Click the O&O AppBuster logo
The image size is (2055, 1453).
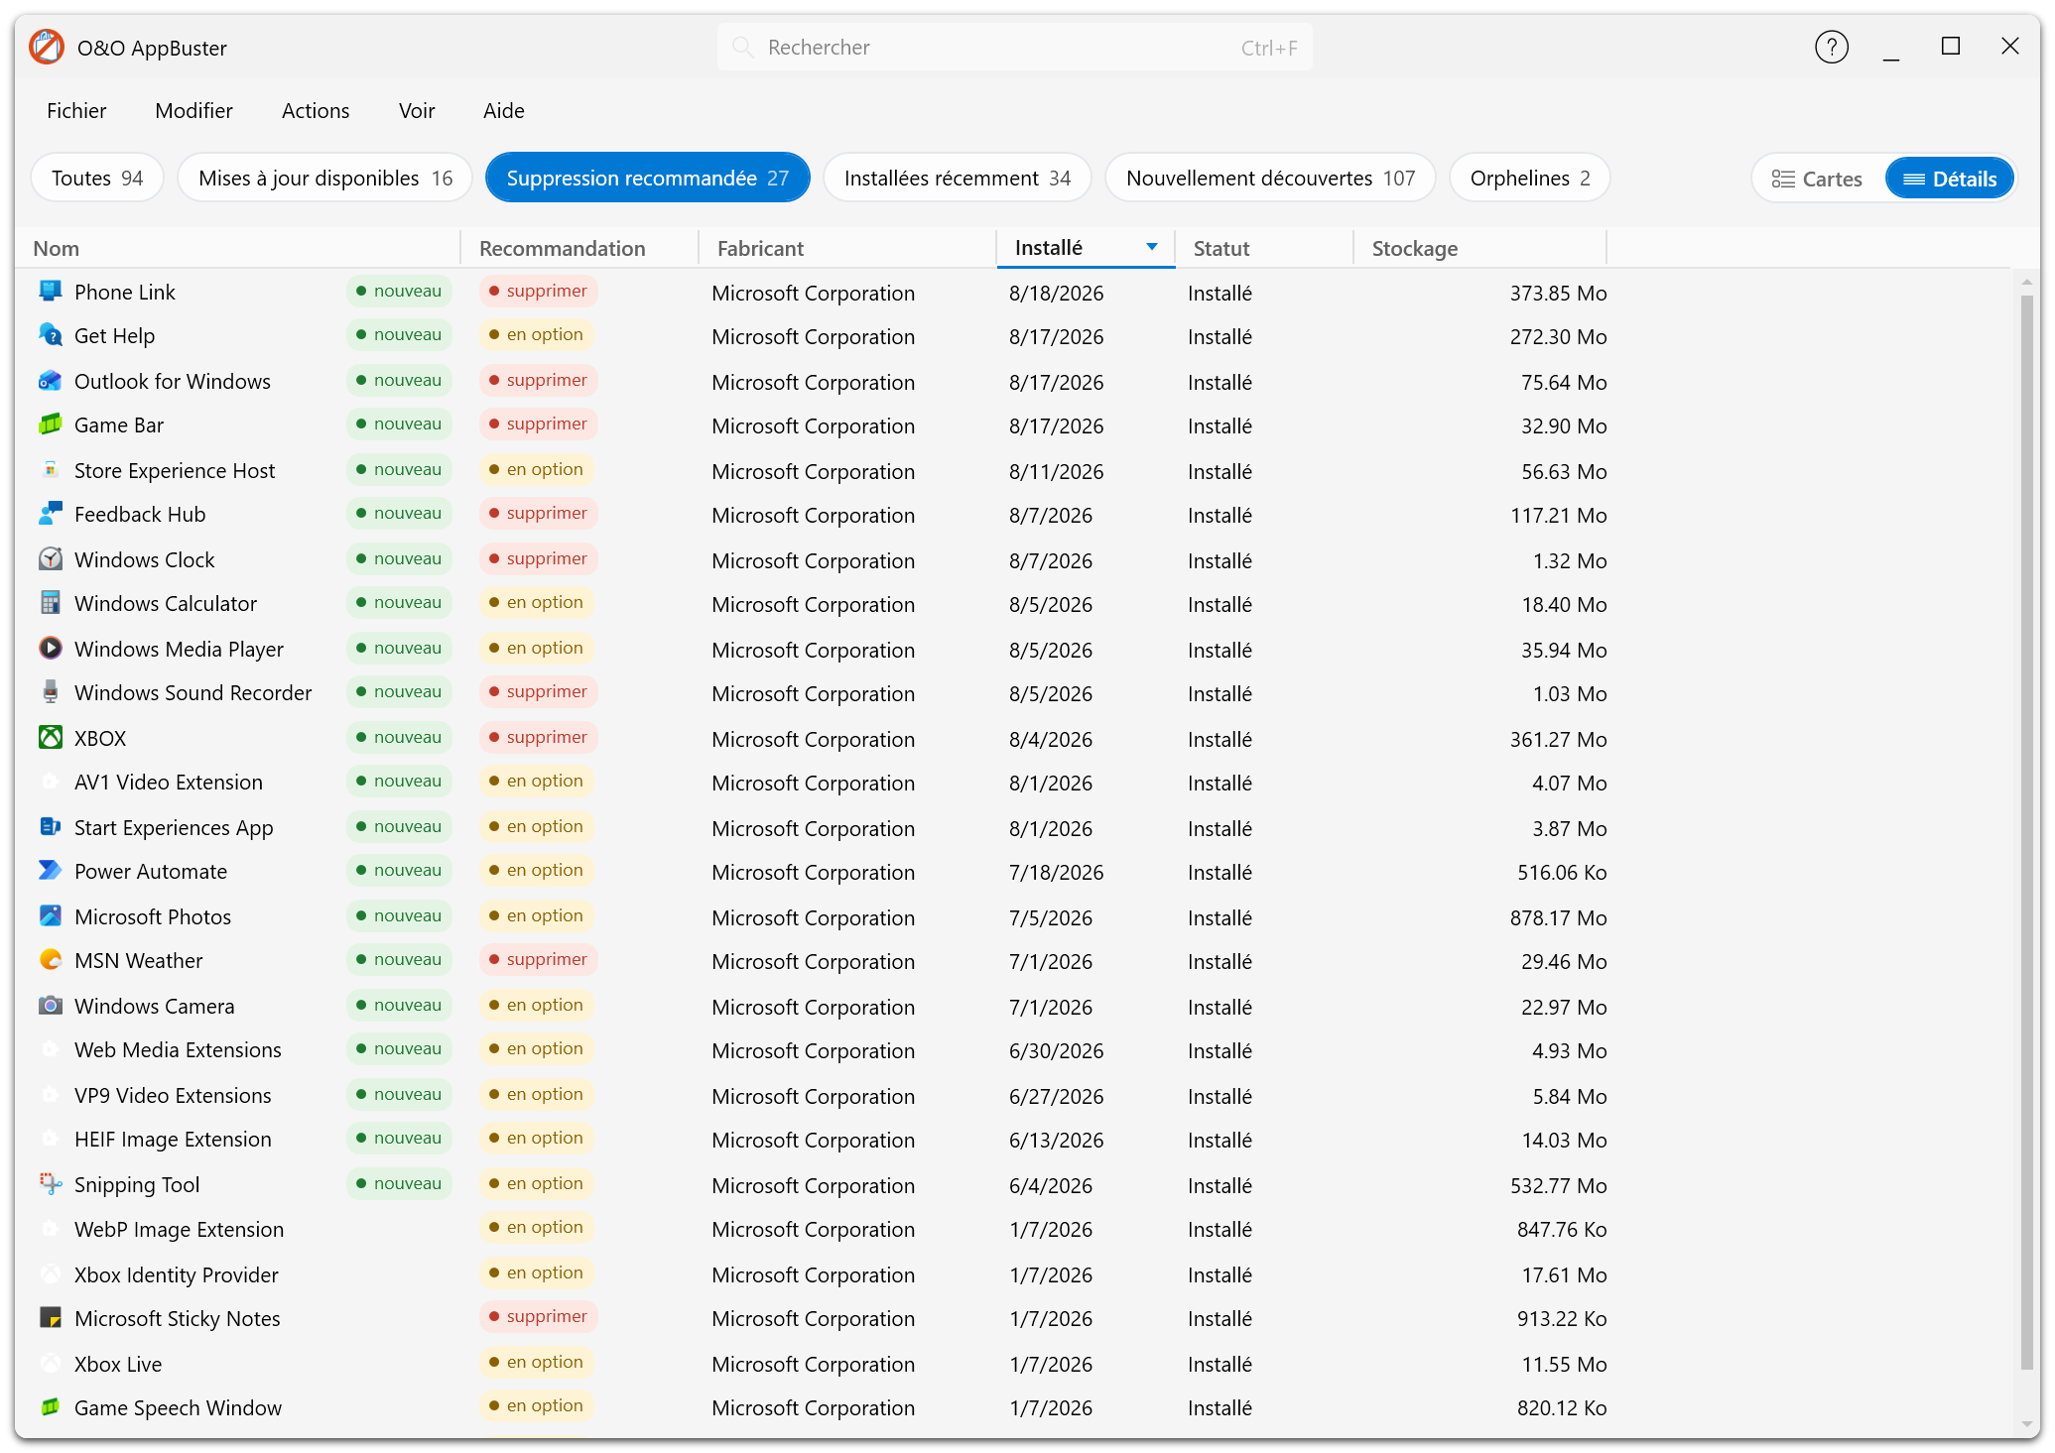point(46,47)
